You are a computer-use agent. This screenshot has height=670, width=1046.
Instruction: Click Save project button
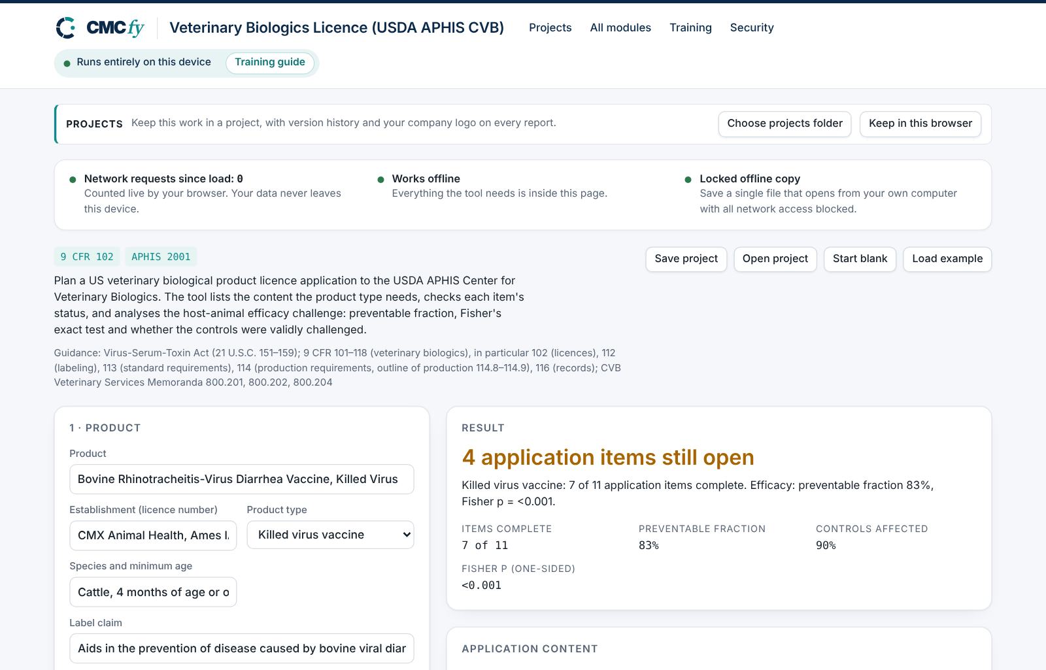pyautogui.click(x=686, y=259)
